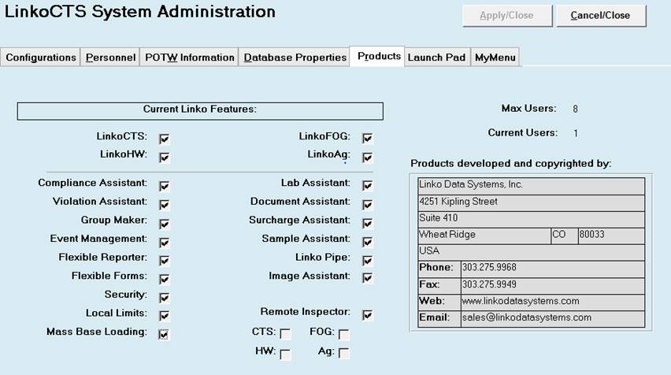Toggle the Event Management checkbox
Screen dimensions: 671x375
pos(165,243)
